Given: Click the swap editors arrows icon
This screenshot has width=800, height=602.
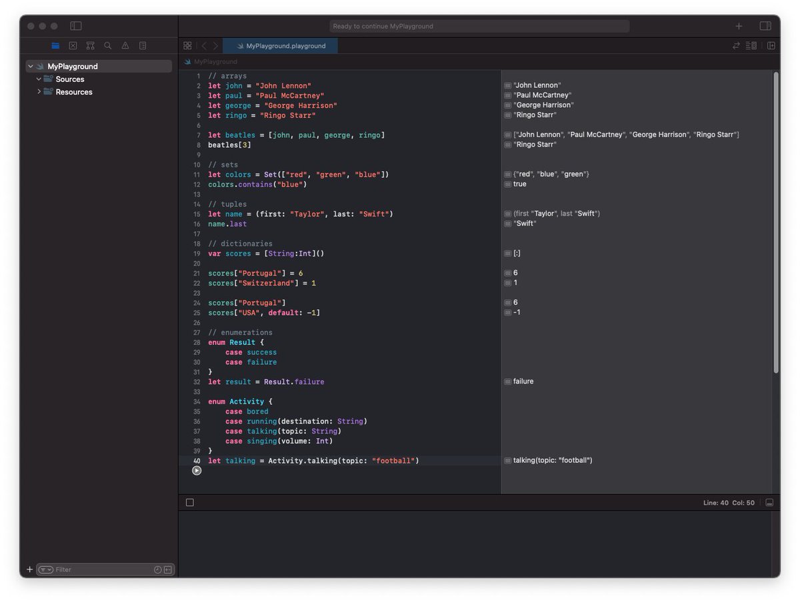Looking at the screenshot, I should pyautogui.click(x=735, y=45).
